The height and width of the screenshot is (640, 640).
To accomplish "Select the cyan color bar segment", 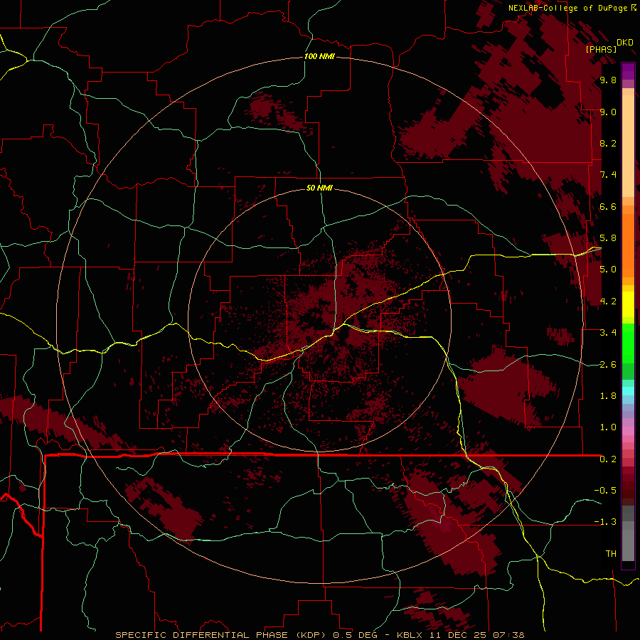I will coord(628,391).
